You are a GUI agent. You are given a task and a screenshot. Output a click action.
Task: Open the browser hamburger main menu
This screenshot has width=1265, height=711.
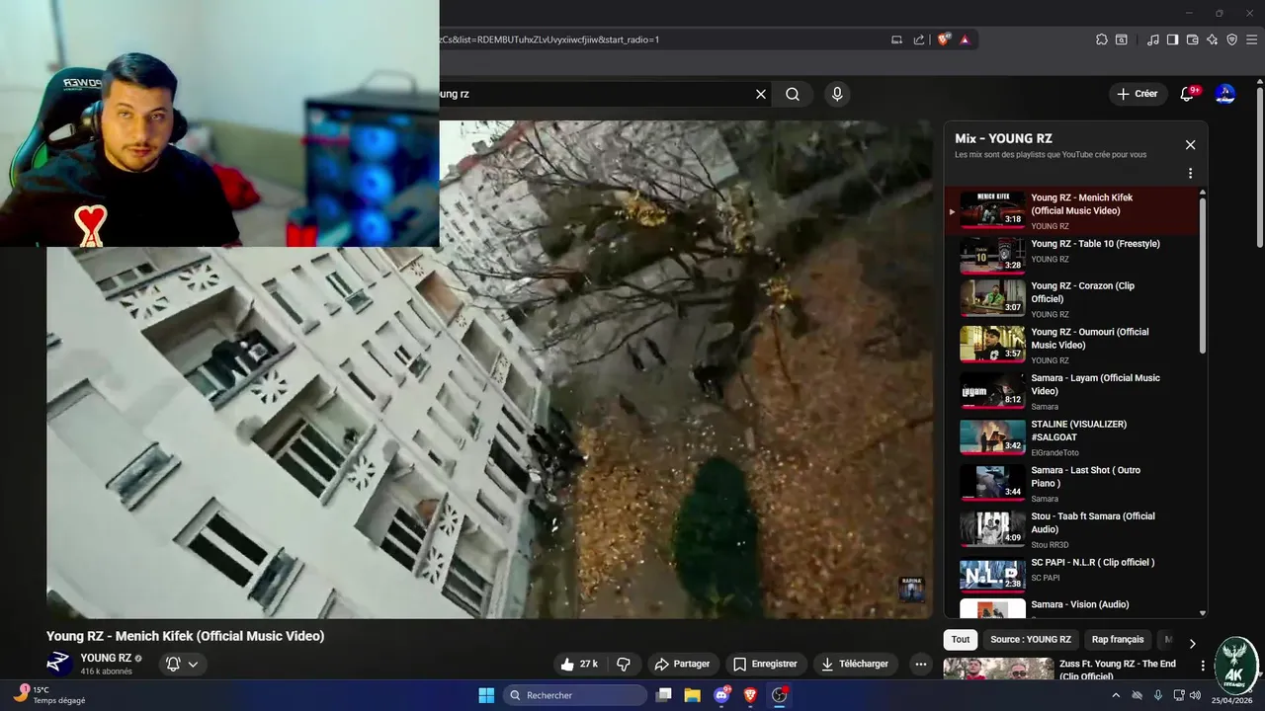[x=1252, y=39]
